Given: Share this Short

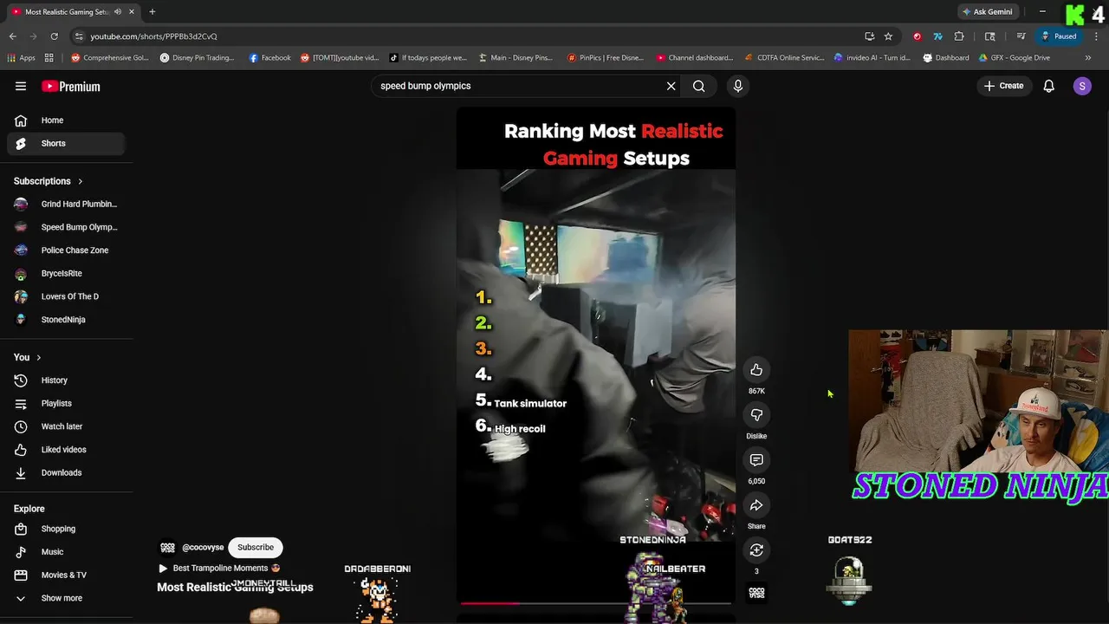Looking at the screenshot, I should point(756,505).
